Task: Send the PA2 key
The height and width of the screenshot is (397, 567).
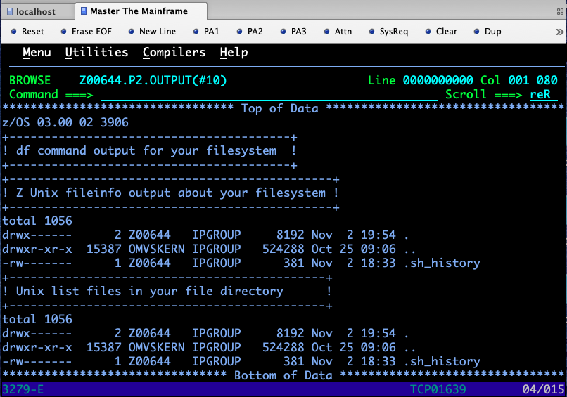Action: (250, 32)
